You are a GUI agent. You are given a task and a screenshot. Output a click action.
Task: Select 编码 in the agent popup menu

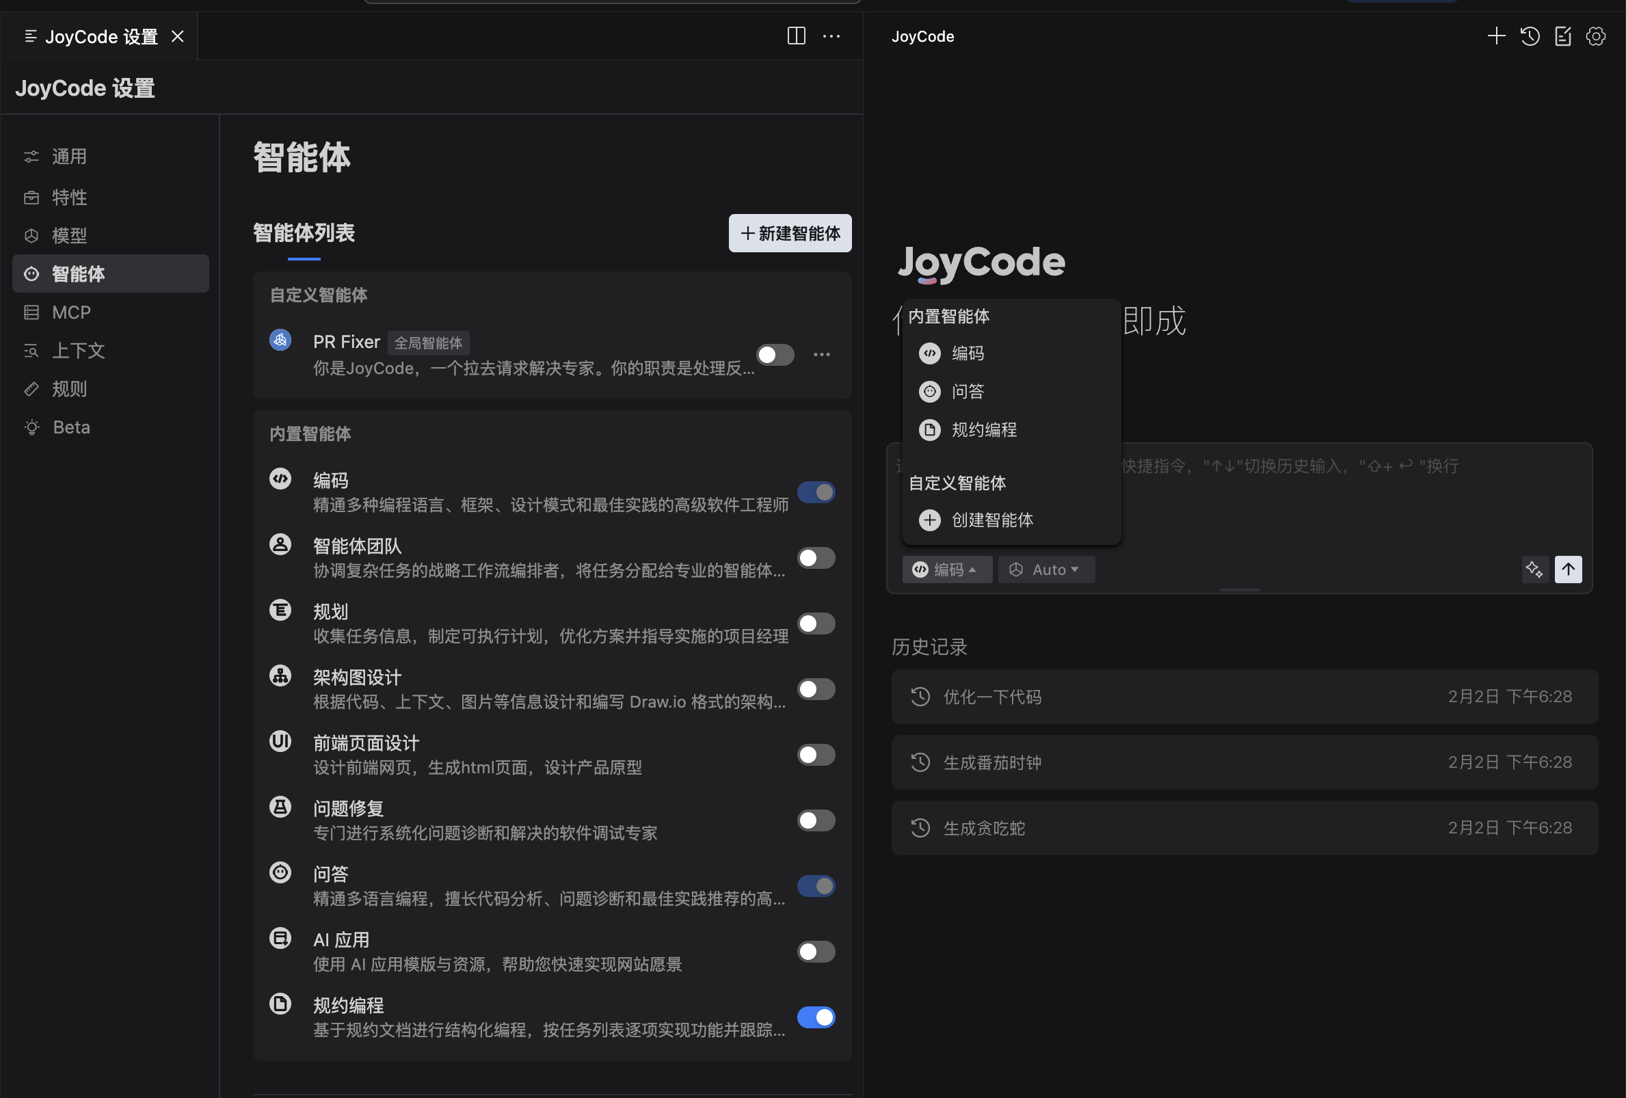tap(1012, 354)
